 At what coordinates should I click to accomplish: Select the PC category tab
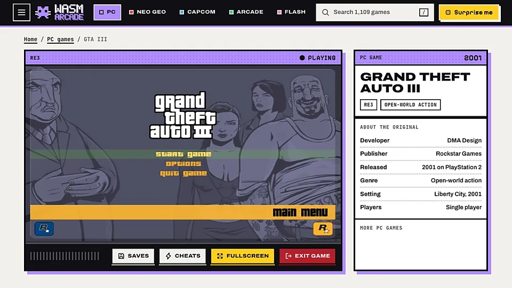pos(107,12)
